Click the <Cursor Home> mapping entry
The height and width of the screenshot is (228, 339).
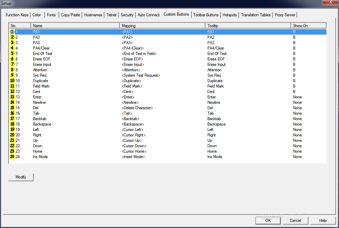[x=134, y=151]
